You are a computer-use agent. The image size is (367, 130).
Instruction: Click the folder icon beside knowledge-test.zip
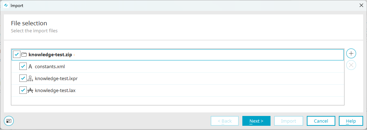pos(24,54)
